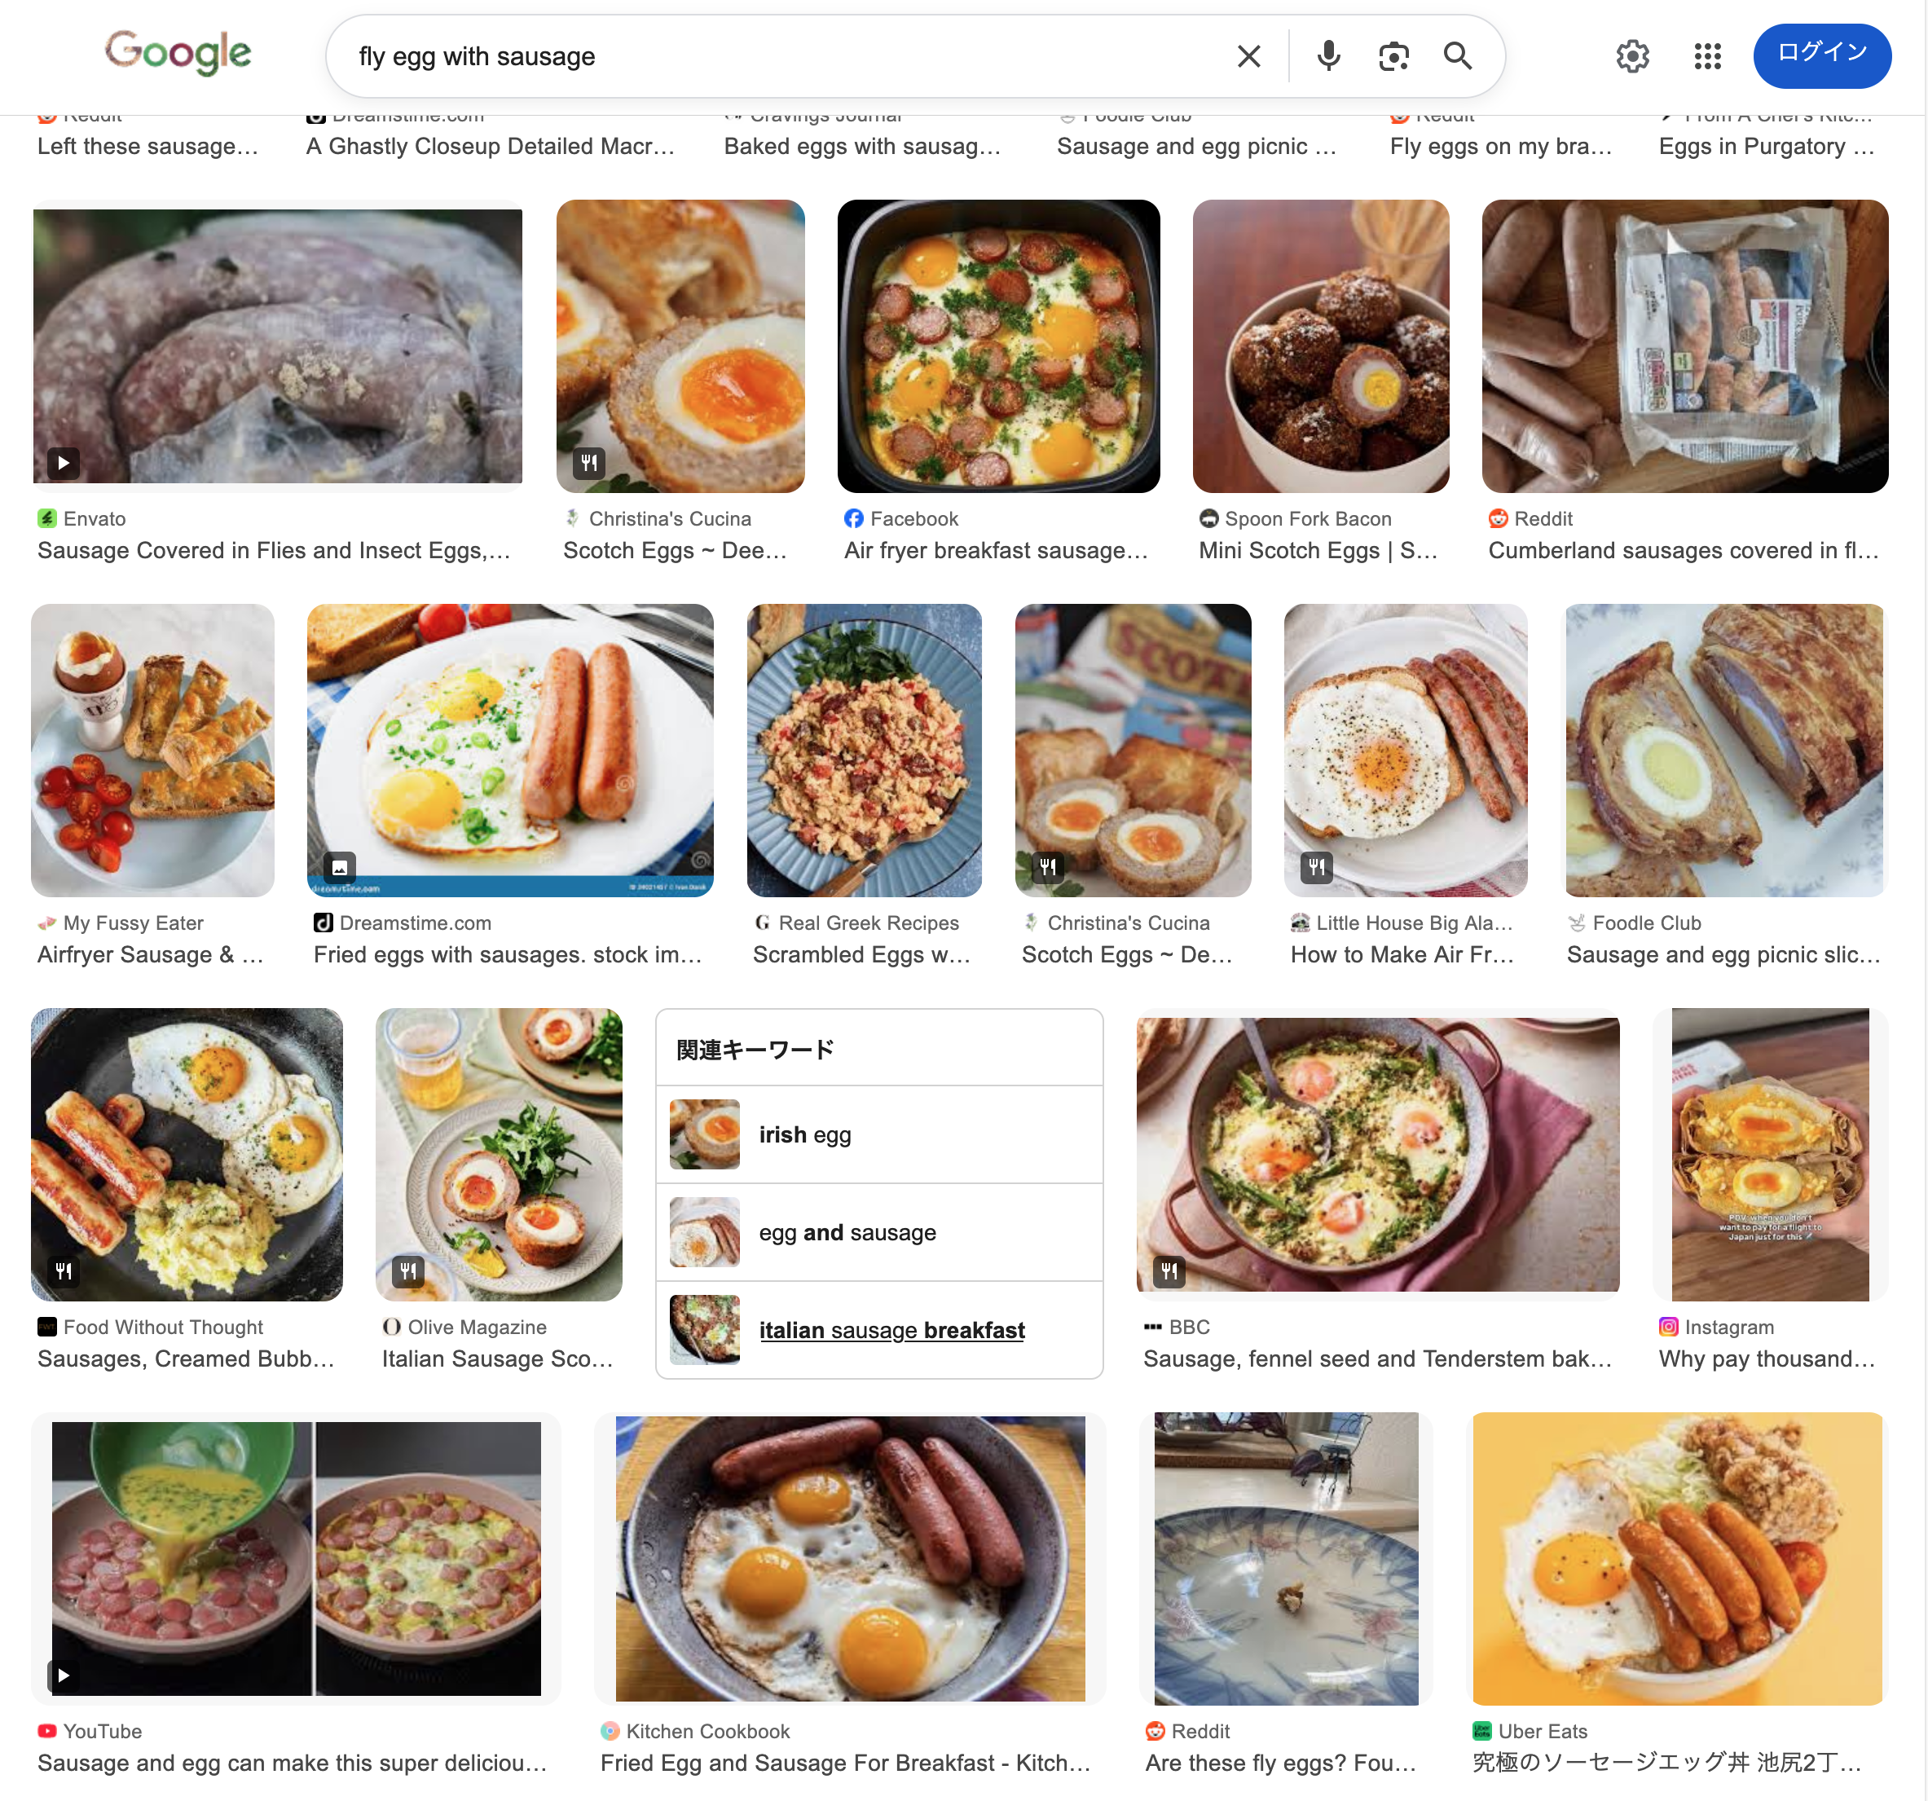Image resolution: width=1928 pixels, height=1801 pixels.
Task: Clear the search box text
Action: click(x=1248, y=56)
